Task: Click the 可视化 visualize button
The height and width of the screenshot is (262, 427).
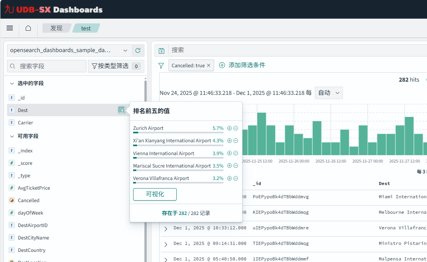Action: coord(155,194)
